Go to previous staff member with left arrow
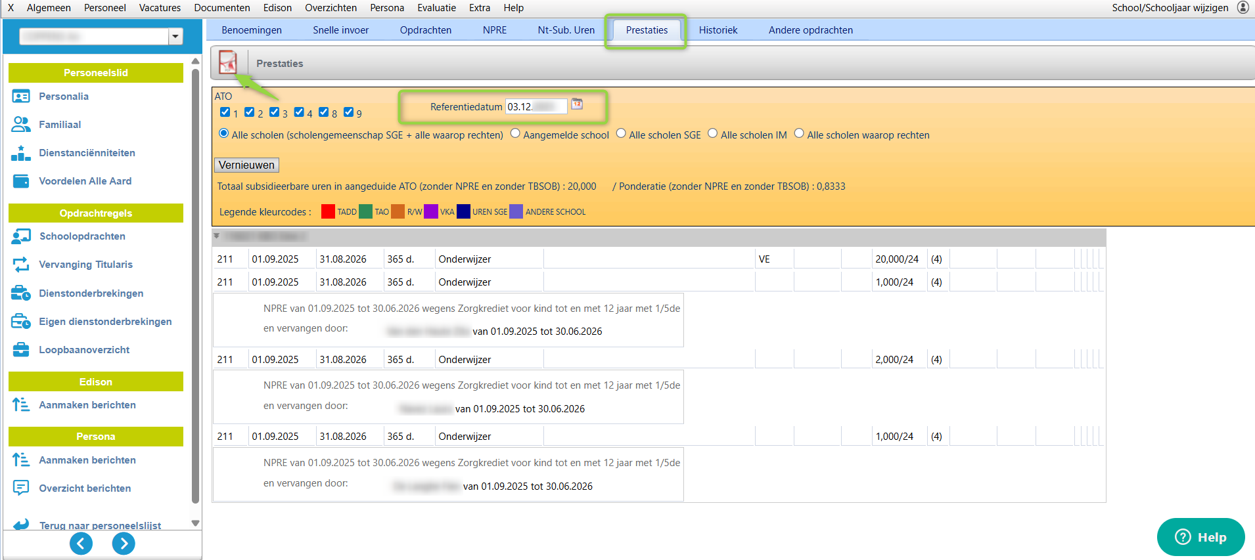The image size is (1255, 560). [81, 543]
